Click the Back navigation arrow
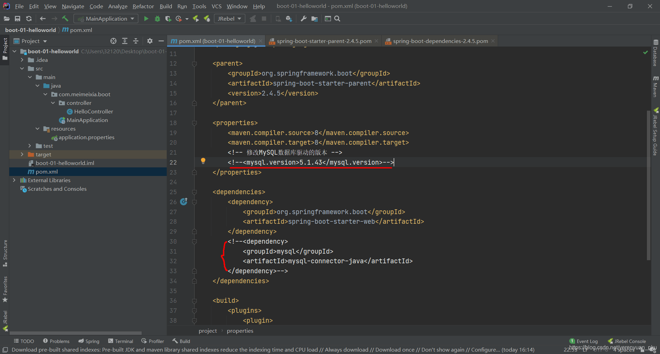The image size is (660, 354). coord(43,19)
